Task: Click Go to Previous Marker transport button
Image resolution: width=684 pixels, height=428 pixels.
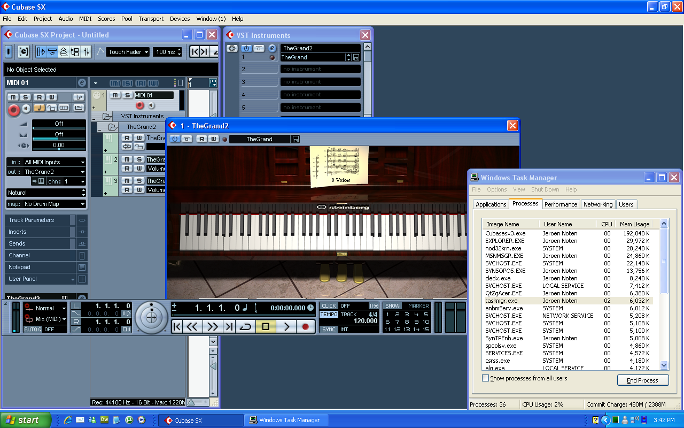Action: point(178,326)
